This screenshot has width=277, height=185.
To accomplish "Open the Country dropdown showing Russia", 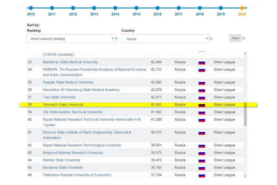I will coord(165,39).
